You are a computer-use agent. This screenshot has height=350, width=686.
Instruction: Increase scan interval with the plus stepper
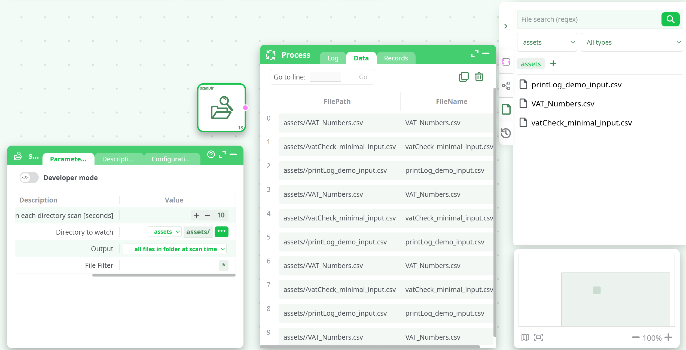pyautogui.click(x=196, y=216)
